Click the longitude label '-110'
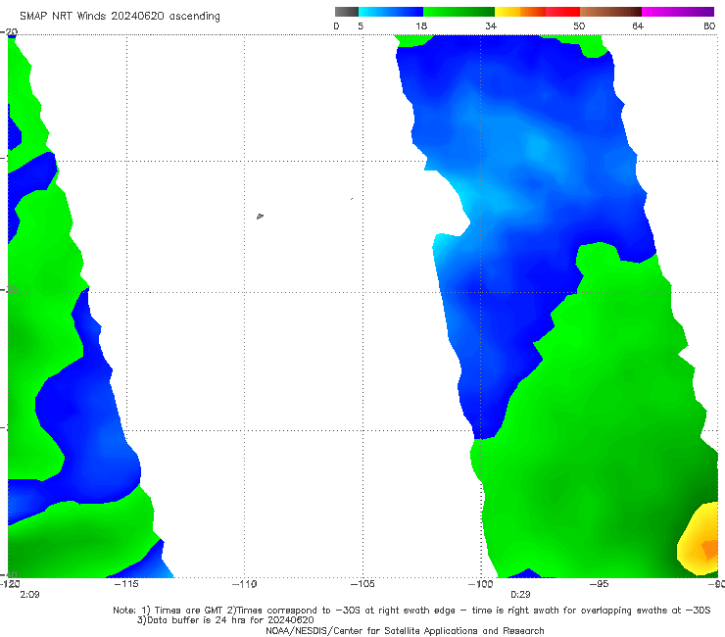 tap(244, 584)
